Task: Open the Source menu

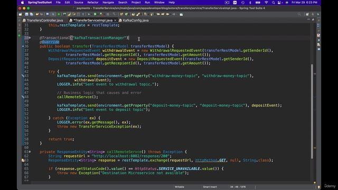Action: coord(79,3)
